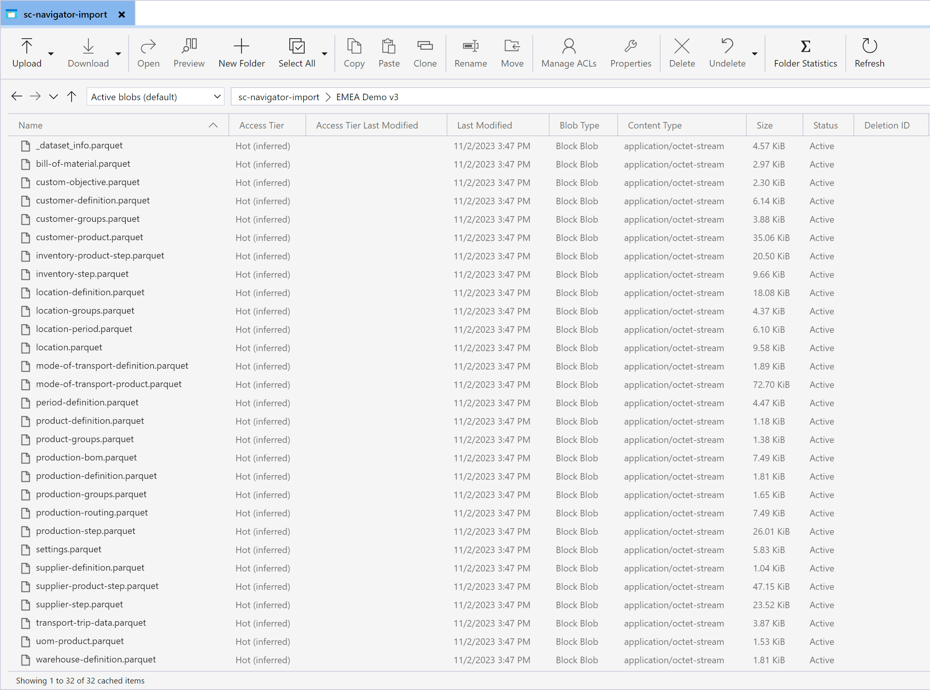Sort by the Name column header
This screenshot has width=930, height=690.
click(119, 125)
